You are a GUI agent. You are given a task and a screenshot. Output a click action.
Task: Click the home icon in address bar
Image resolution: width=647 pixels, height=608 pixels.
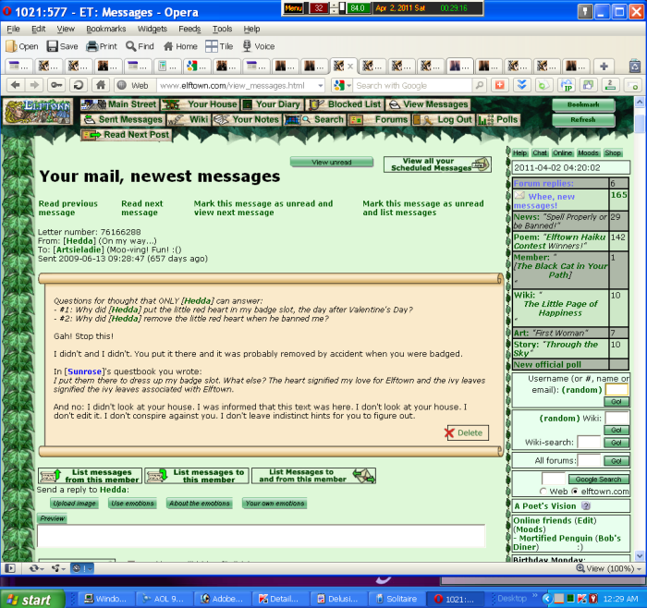pos(100,85)
